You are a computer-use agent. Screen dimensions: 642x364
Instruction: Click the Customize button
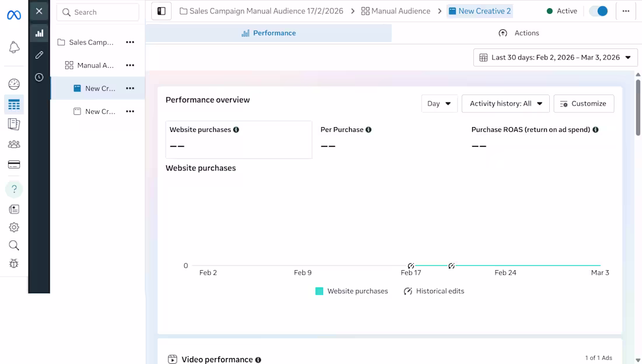[584, 104]
